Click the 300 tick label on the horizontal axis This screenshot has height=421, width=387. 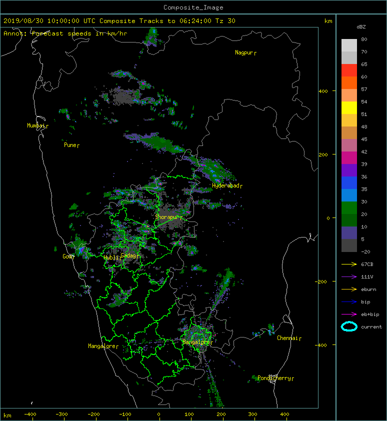pyautogui.click(x=252, y=414)
